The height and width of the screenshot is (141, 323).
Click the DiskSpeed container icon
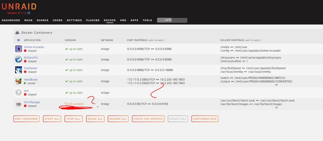click(18, 70)
